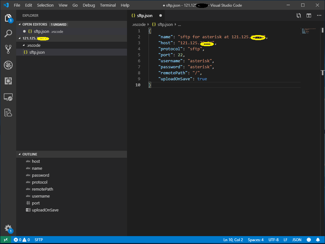325x244 pixels.
Task: Click the "protocol": "sftp" line
Action: [x=181, y=49]
